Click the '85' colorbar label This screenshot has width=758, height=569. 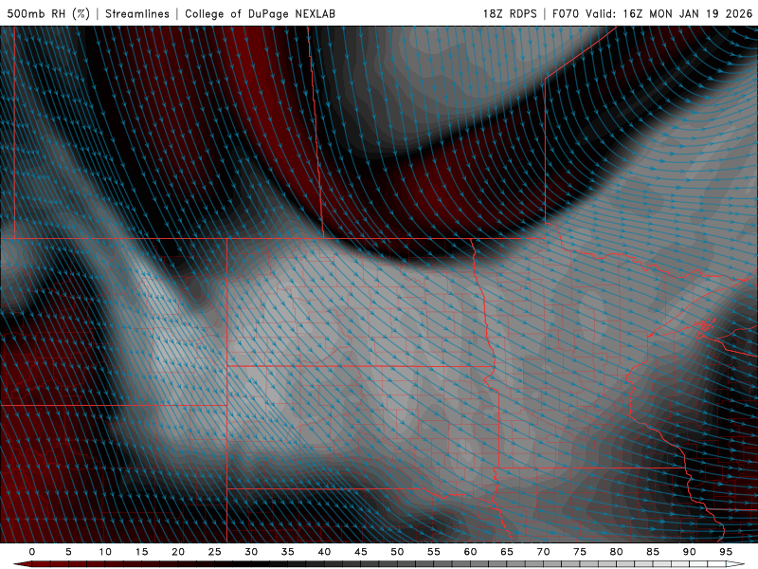pyautogui.click(x=653, y=552)
